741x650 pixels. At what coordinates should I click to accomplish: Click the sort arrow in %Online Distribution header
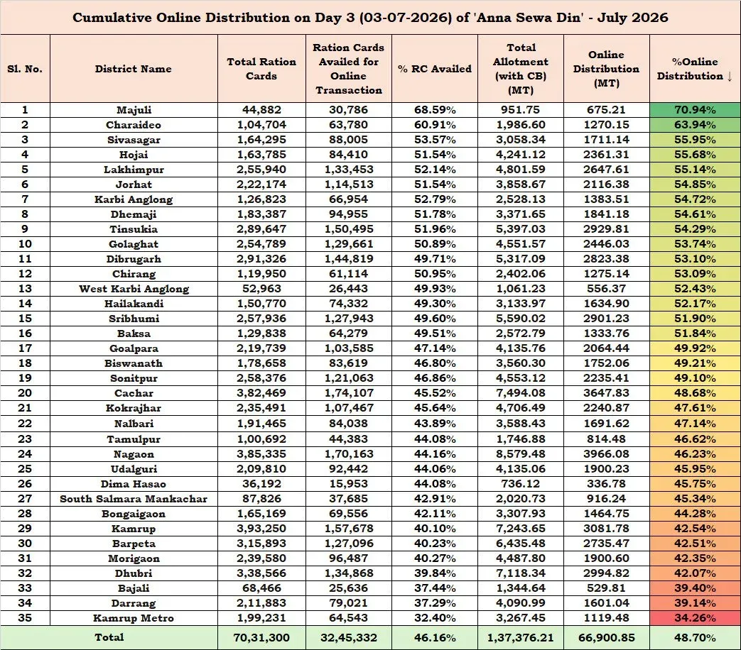coord(730,76)
